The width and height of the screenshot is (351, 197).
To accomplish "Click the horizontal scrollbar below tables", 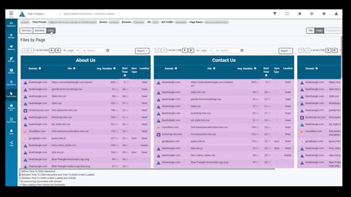I will pyautogui.click(x=147, y=169).
